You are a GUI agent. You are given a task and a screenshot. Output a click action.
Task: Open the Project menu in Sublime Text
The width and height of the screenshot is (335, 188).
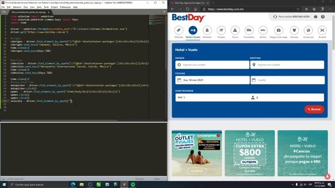click(54, 7)
